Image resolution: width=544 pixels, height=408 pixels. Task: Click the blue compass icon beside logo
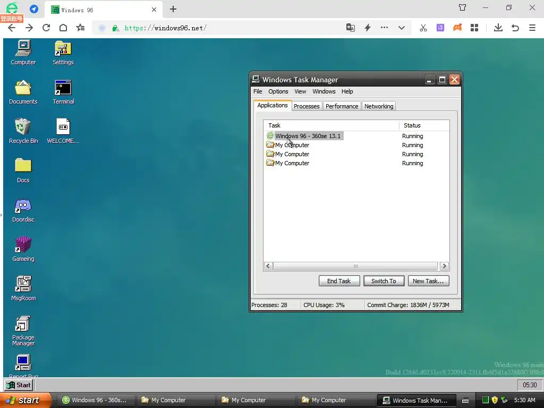coord(34,8)
